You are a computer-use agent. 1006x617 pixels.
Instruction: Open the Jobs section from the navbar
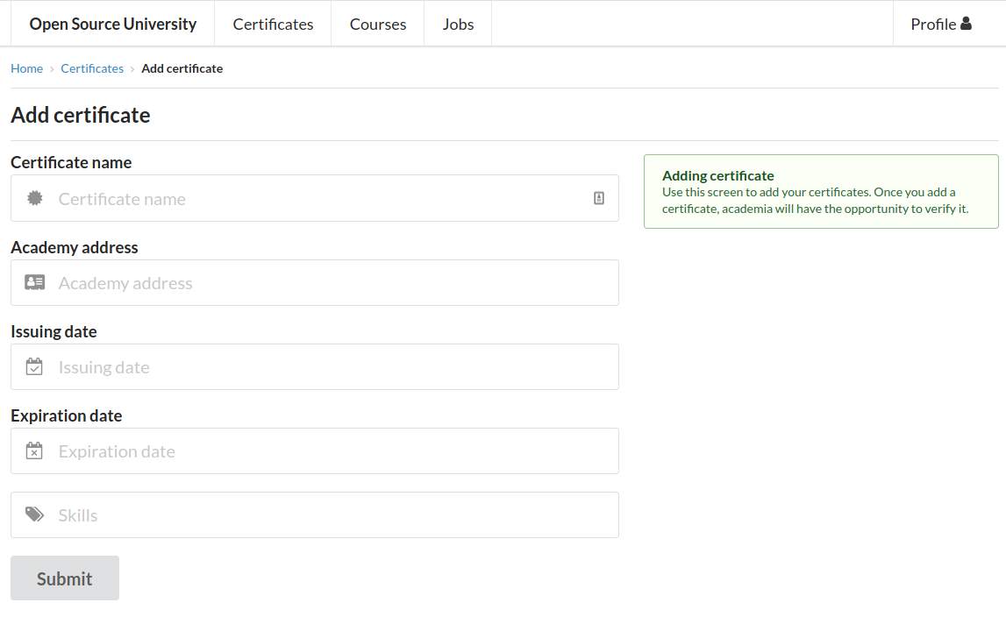458,24
